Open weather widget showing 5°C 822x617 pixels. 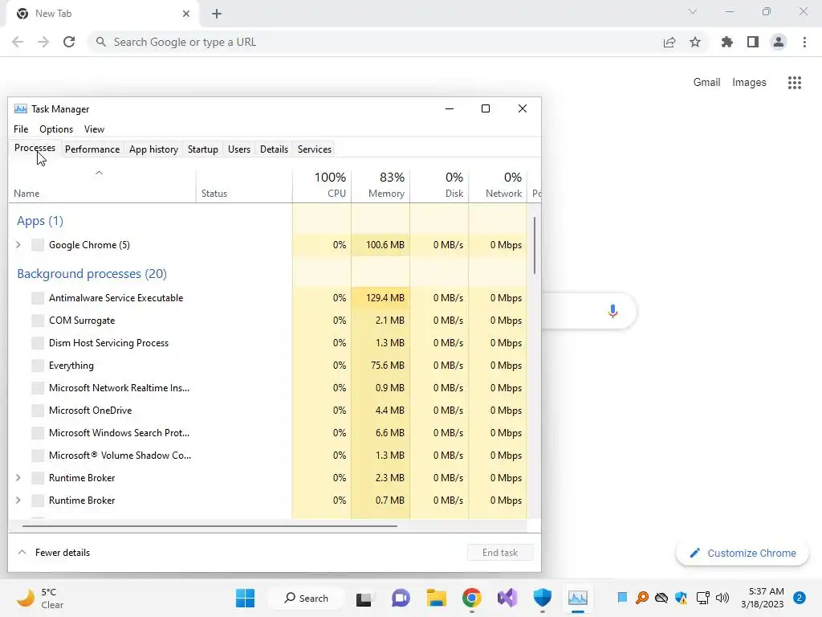(40, 598)
